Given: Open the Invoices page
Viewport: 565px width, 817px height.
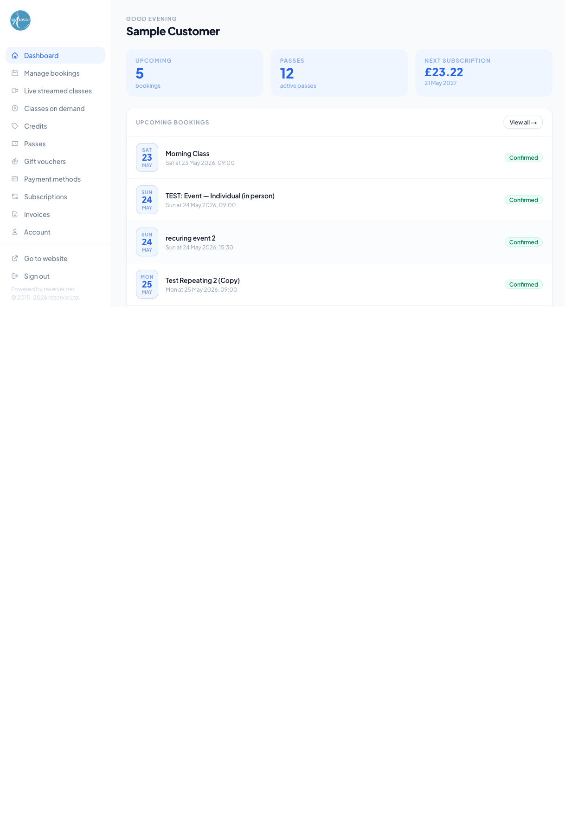Looking at the screenshot, I should click(x=55, y=214).
